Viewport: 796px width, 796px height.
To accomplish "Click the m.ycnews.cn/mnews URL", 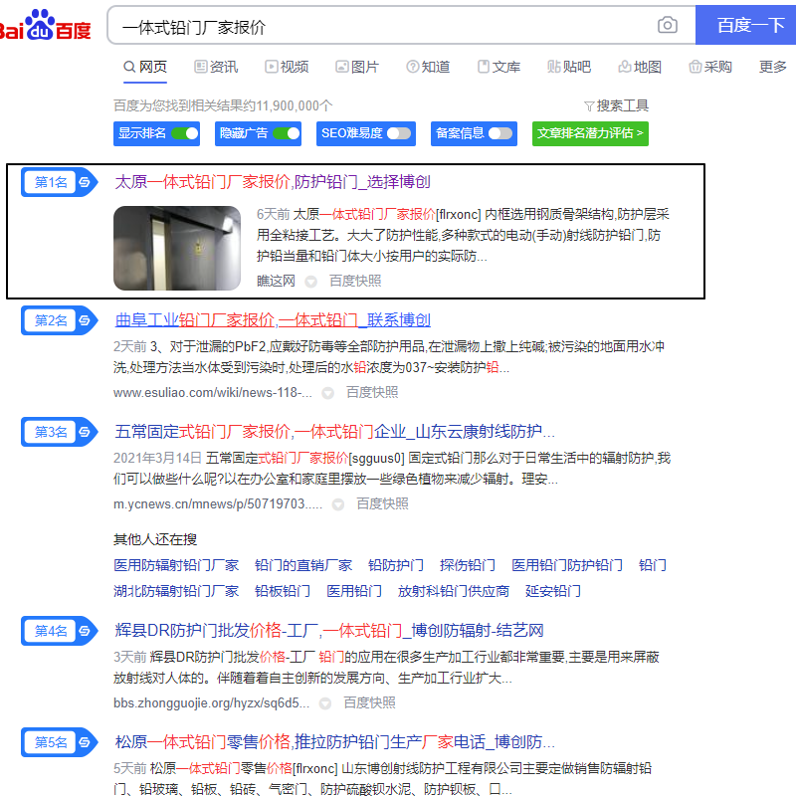I will point(218,504).
